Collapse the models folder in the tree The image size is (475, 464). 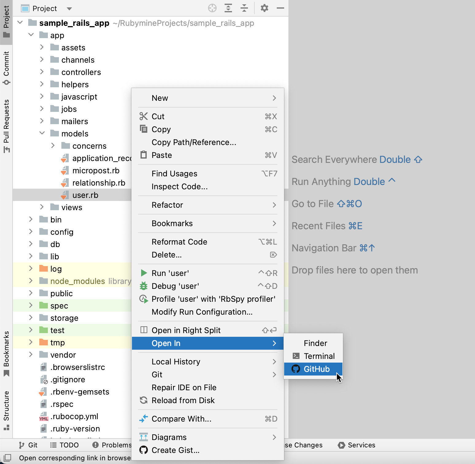42,133
